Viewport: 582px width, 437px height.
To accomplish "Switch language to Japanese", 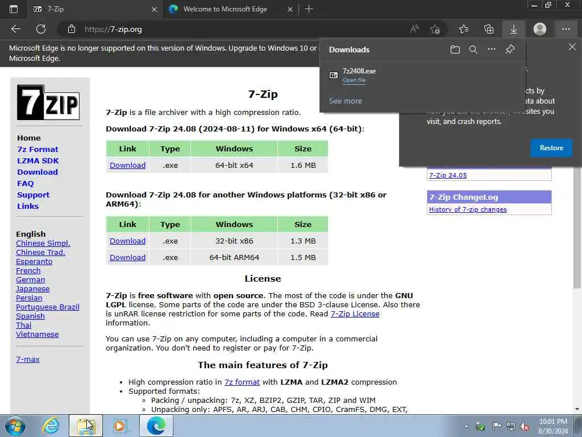I will click(32, 288).
